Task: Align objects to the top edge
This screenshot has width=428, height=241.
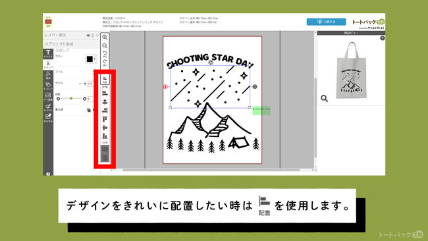Action: 105,119
